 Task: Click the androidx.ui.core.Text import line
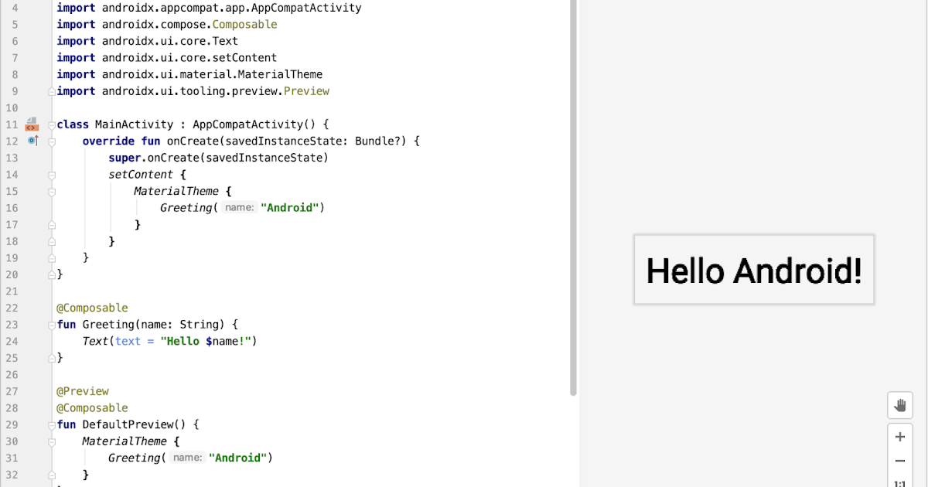click(148, 41)
